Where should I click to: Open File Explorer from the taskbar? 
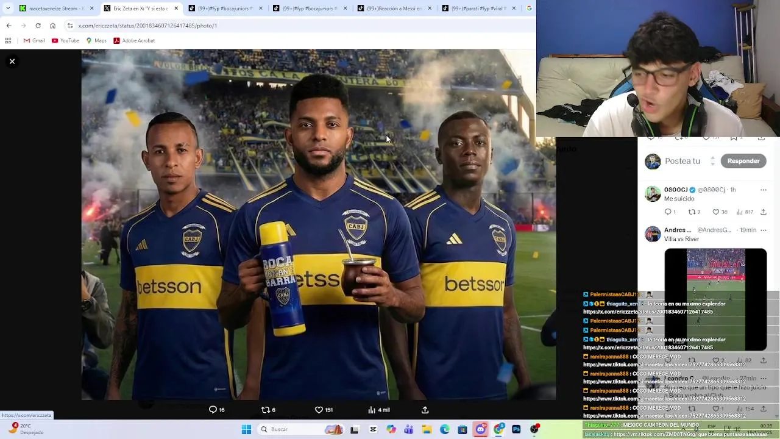coord(427,429)
